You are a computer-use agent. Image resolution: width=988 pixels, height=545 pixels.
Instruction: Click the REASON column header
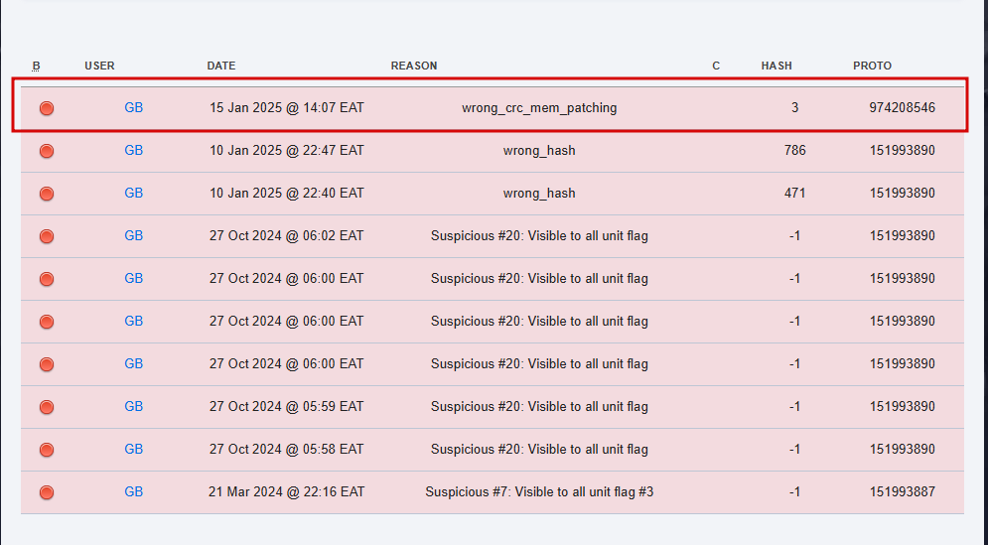(414, 66)
